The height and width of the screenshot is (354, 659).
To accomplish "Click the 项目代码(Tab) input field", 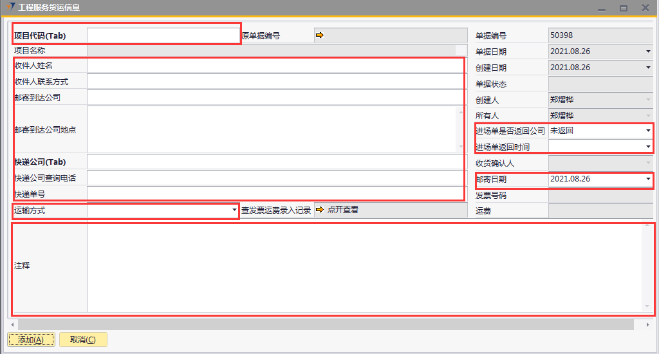I will point(163,35).
